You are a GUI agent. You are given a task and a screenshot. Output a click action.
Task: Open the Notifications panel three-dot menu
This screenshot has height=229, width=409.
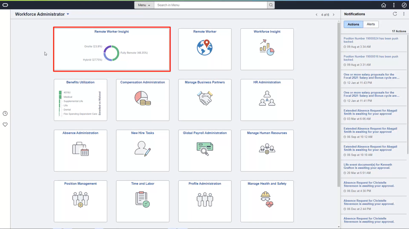[x=404, y=14]
